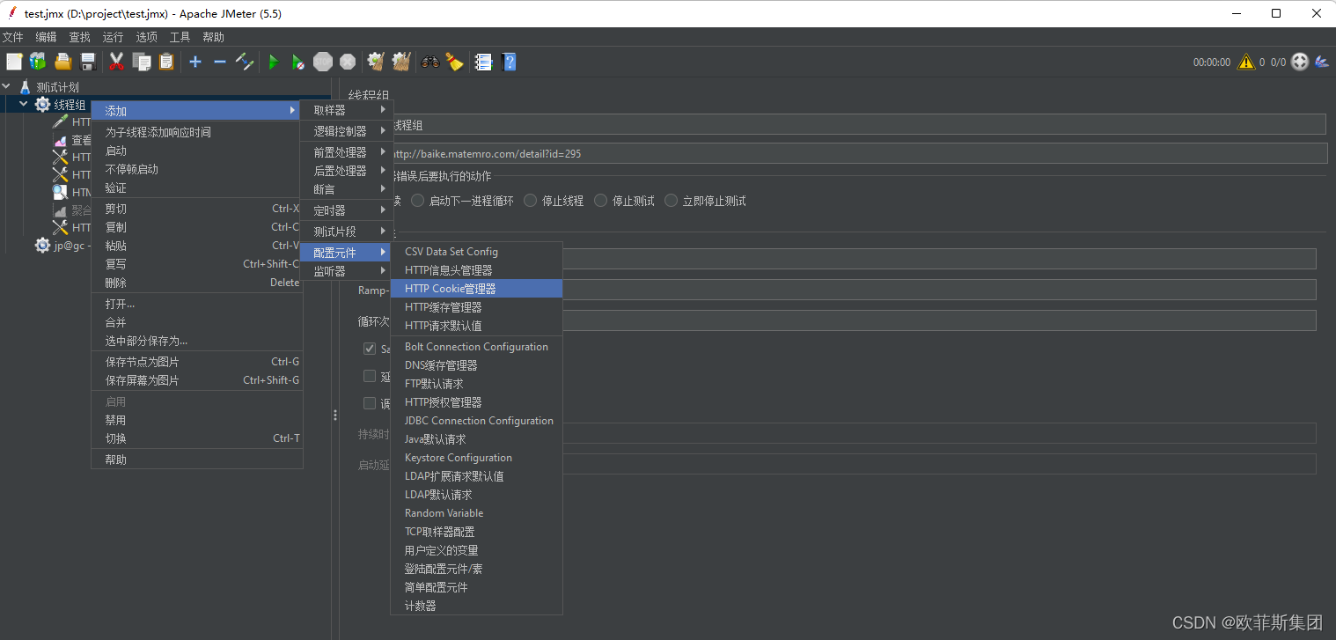Select HTTP Cookie管理器 from submenu
Viewport: 1336px width, 640px height.
click(x=476, y=289)
